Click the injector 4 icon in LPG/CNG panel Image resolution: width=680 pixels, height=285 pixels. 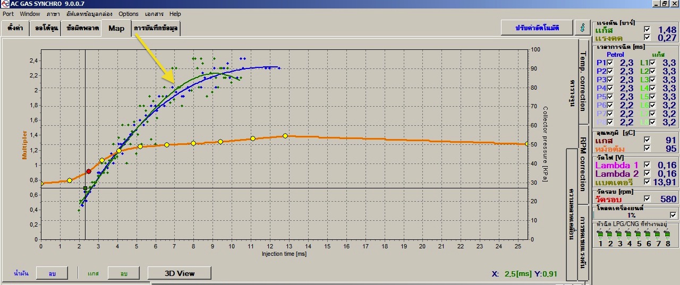629,234
